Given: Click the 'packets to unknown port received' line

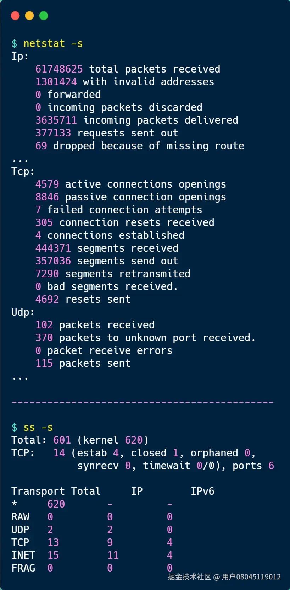Looking at the screenshot, I should [x=145, y=338].
